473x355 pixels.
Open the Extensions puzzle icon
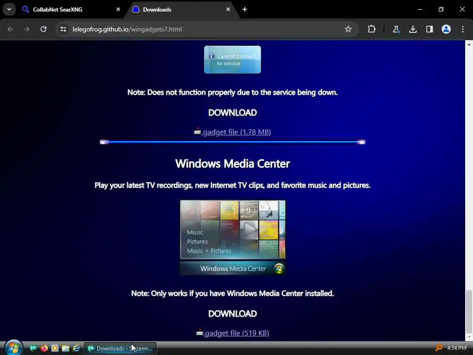pyautogui.click(x=372, y=29)
